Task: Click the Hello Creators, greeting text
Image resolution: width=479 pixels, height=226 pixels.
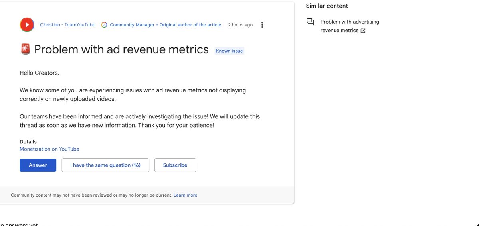Action: pos(39,73)
